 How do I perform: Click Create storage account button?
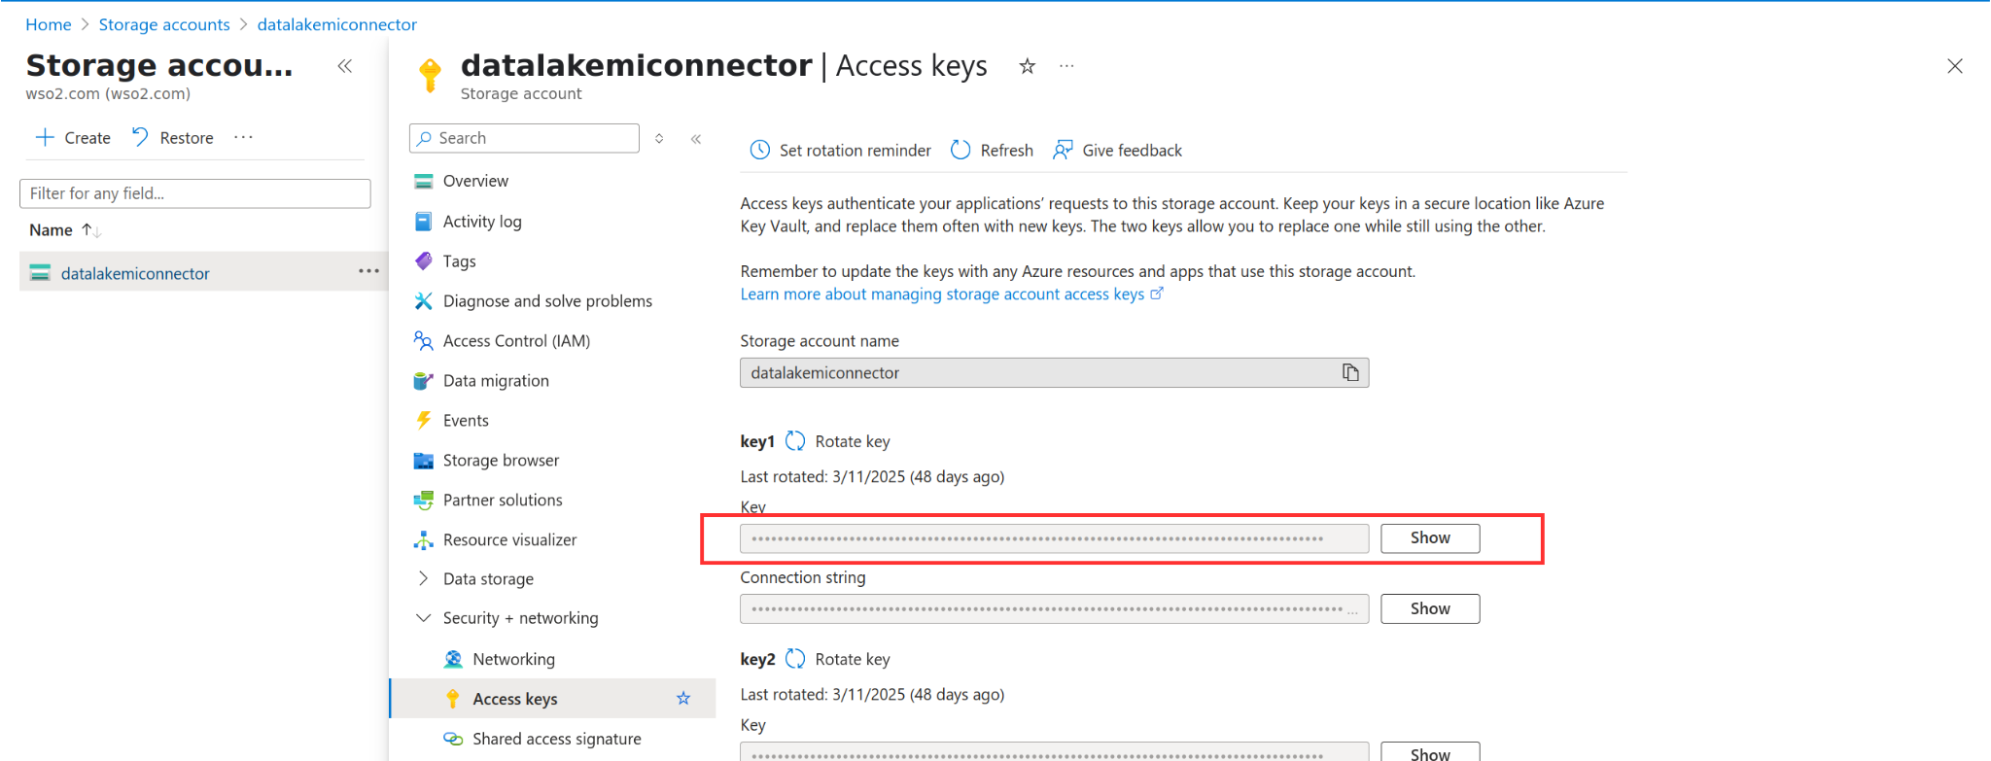(73, 138)
